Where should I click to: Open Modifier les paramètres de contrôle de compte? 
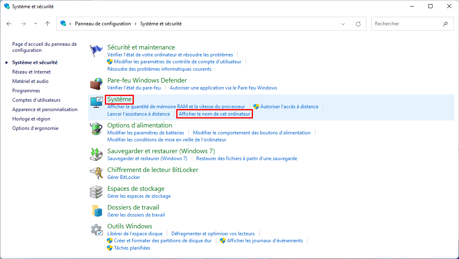coord(177,62)
